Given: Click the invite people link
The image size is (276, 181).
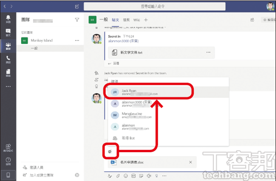Looking at the screenshot, I should [x=33, y=168].
